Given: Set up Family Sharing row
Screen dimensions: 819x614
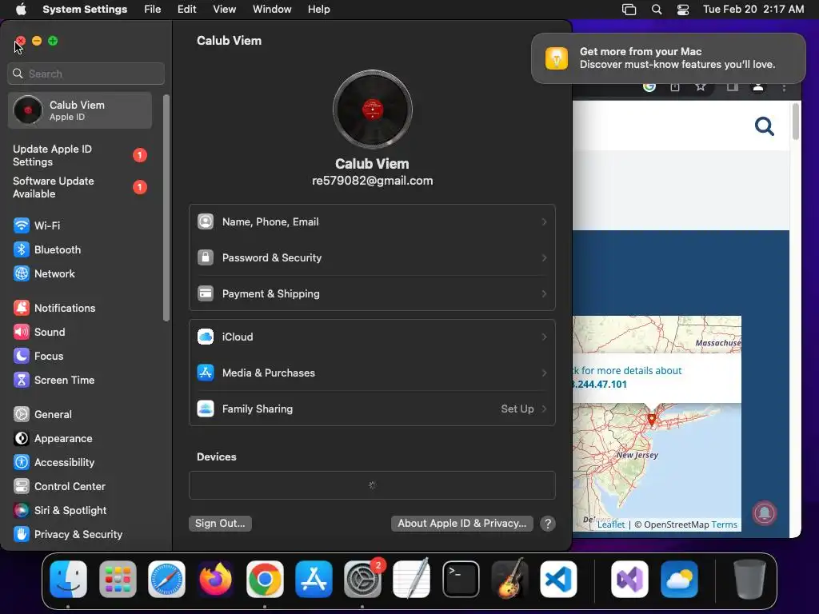Looking at the screenshot, I should [x=372, y=409].
